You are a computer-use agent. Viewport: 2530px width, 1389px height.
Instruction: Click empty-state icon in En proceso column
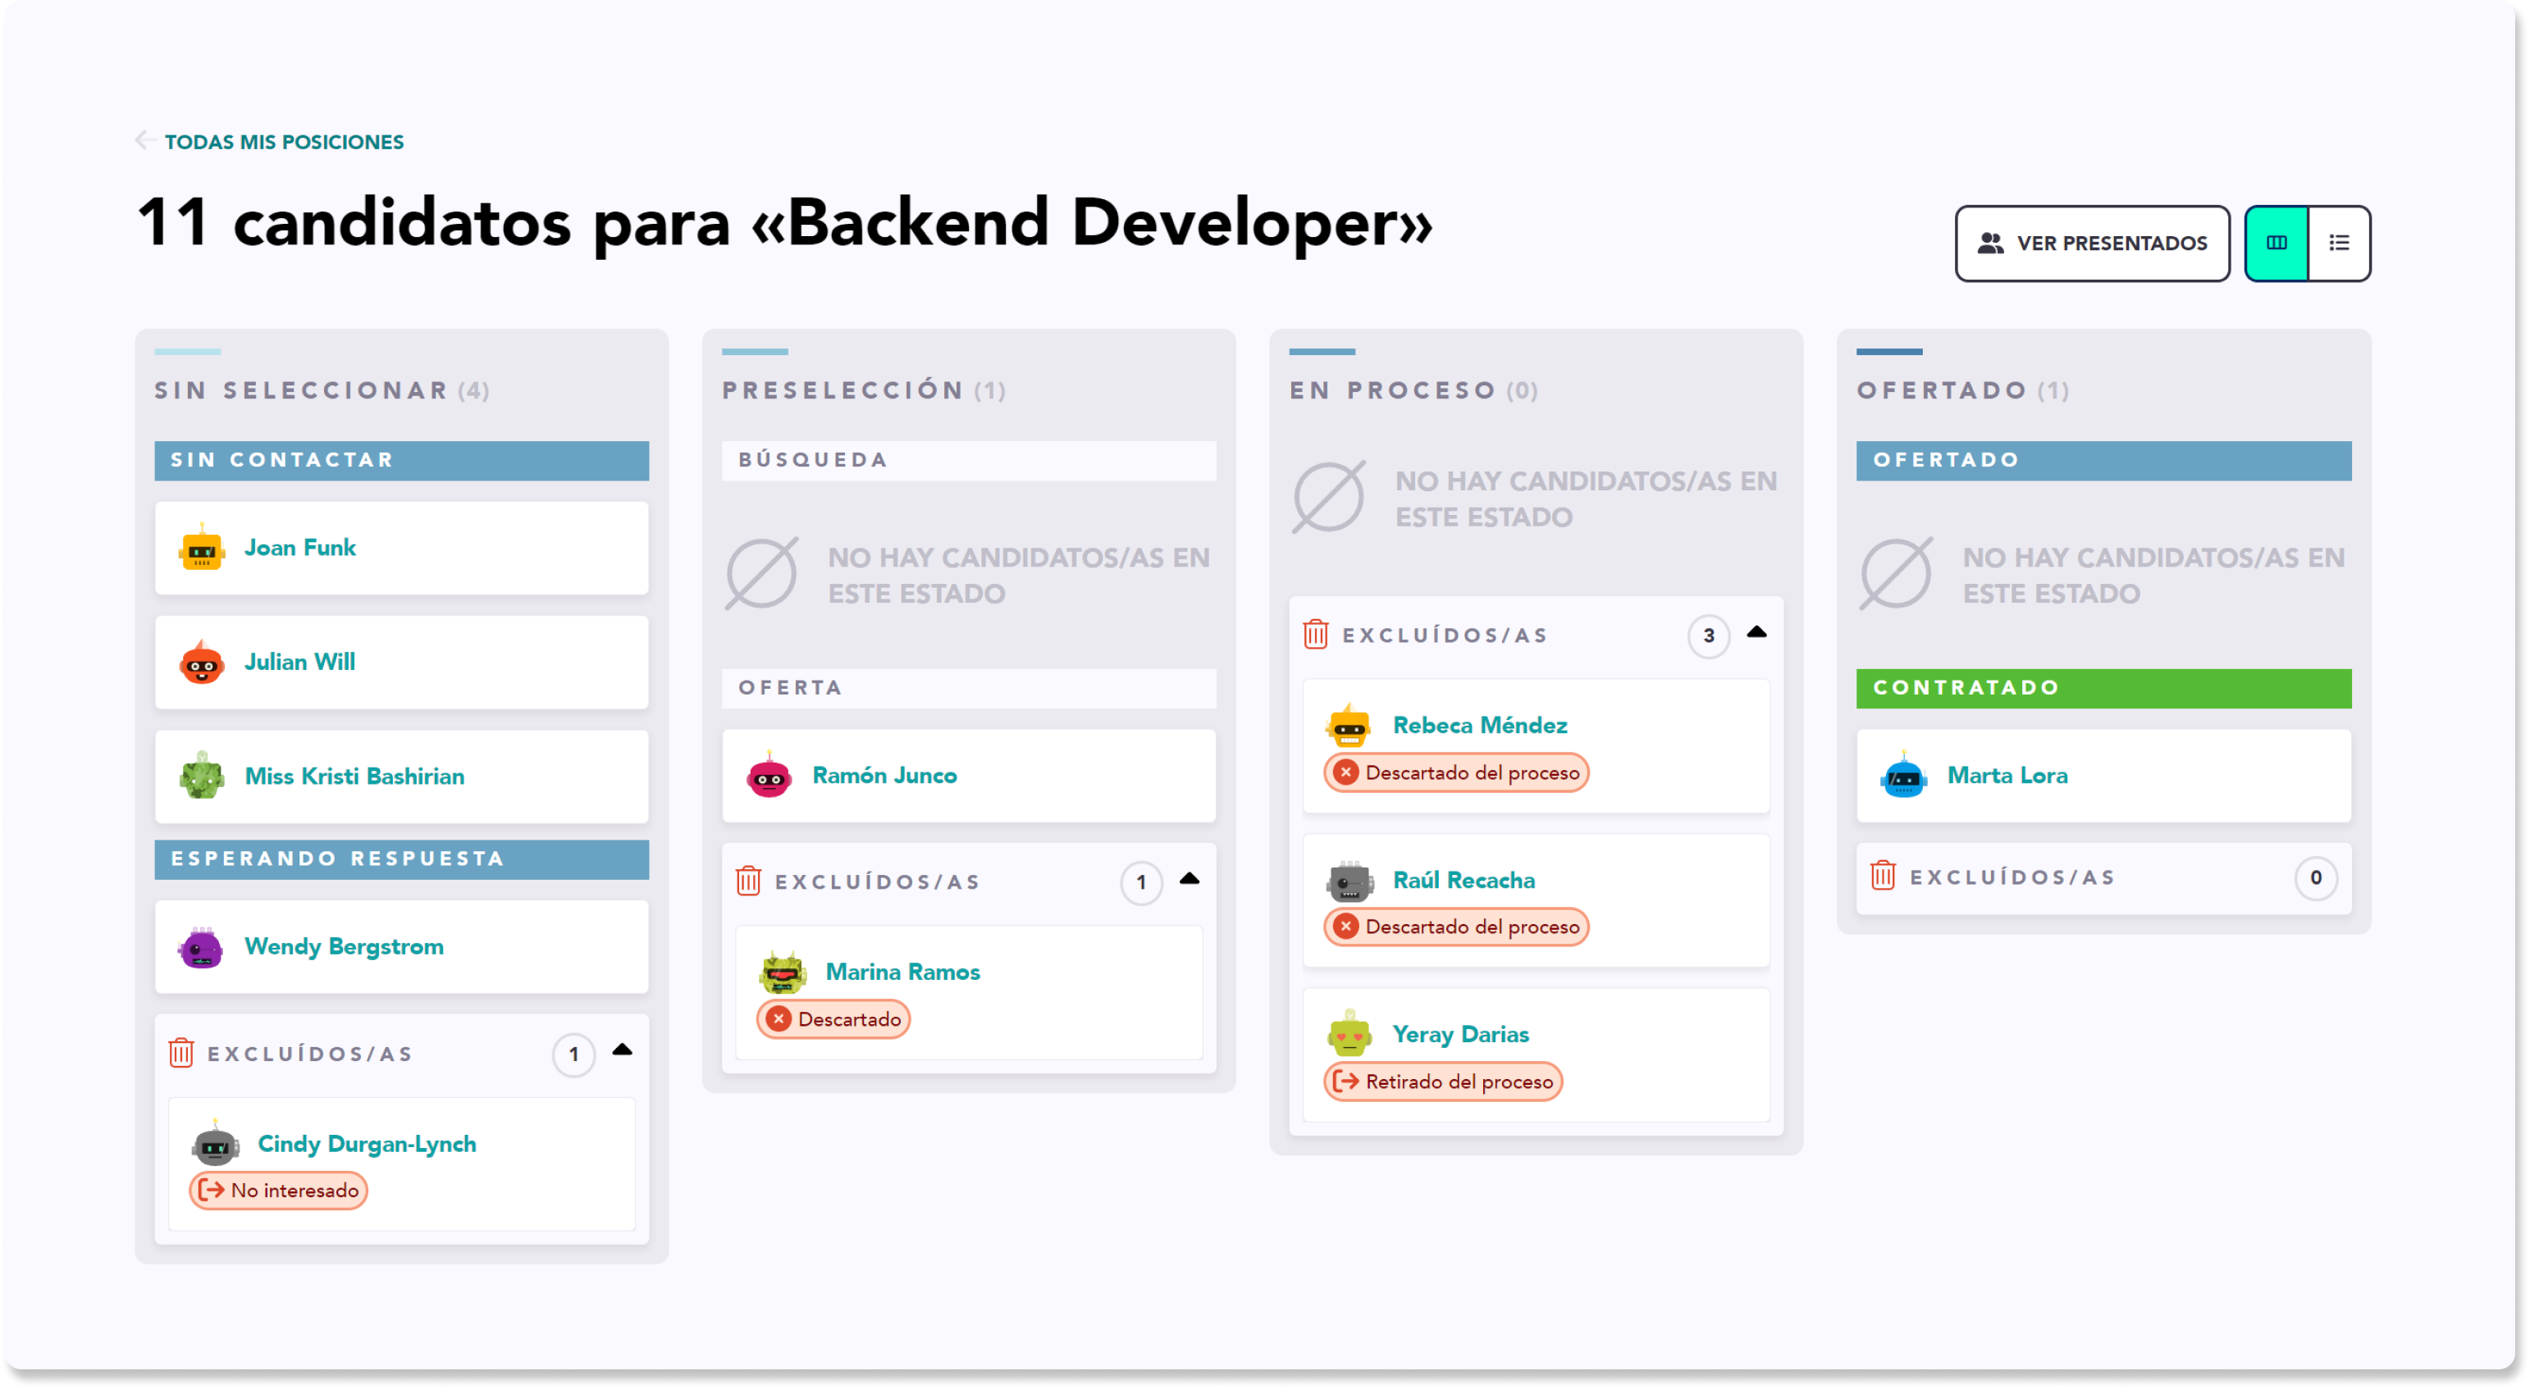1329,498
